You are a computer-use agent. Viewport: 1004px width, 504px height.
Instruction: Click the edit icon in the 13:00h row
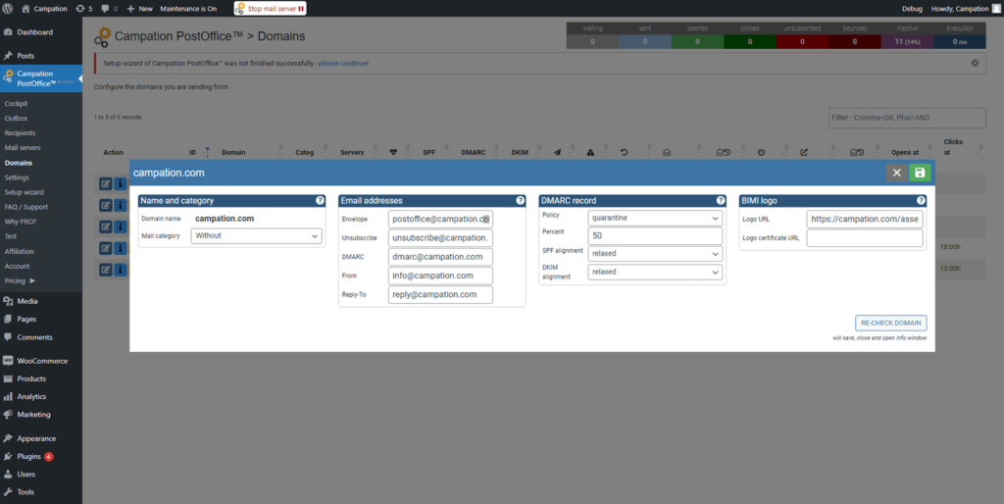pos(105,270)
